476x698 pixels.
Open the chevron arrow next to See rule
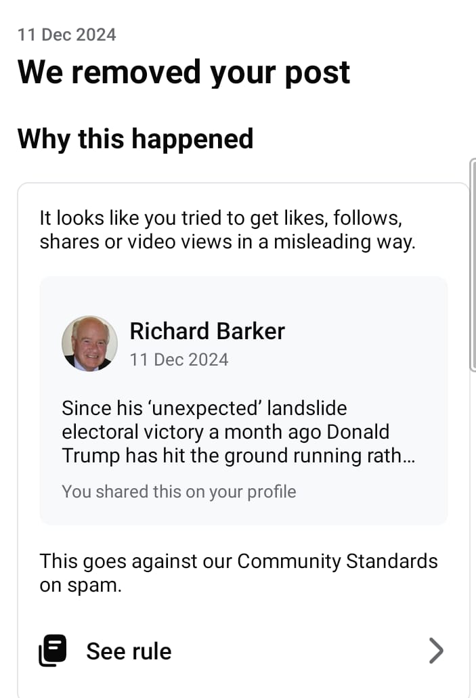(x=437, y=651)
